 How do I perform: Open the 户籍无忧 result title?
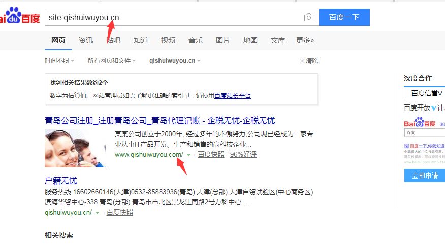(61, 181)
